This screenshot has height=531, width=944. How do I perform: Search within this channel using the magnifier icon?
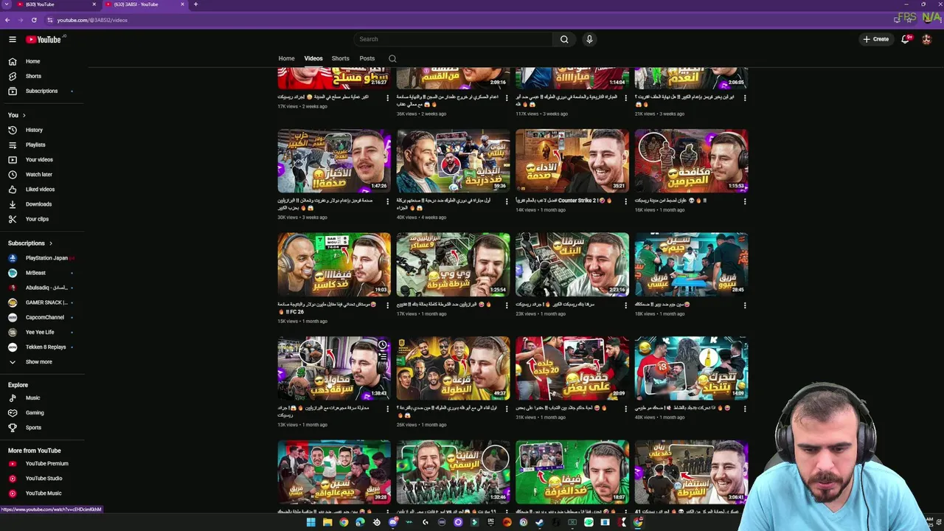(392, 58)
